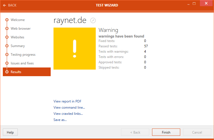Click 'warnings have been found' text
214x140 pixels.
point(121,36)
